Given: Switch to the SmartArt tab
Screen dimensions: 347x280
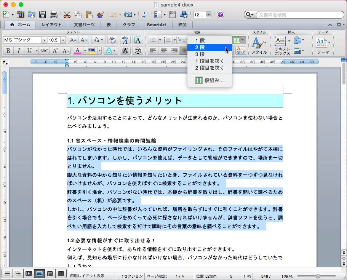Looking at the screenshot, I should (x=157, y=25).
